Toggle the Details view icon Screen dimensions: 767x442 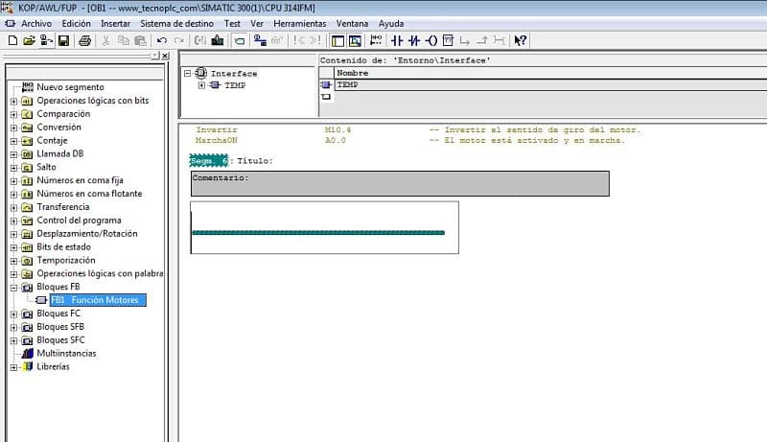click(355, 40)
